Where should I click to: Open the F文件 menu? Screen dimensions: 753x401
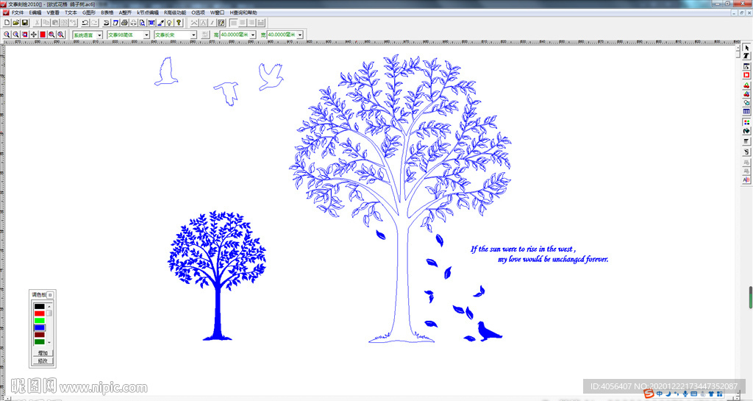17,13
